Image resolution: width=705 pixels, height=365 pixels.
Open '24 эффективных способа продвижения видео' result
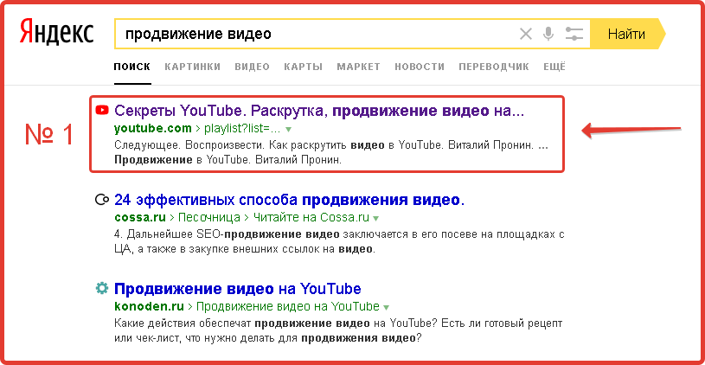(x=289, y=200)
